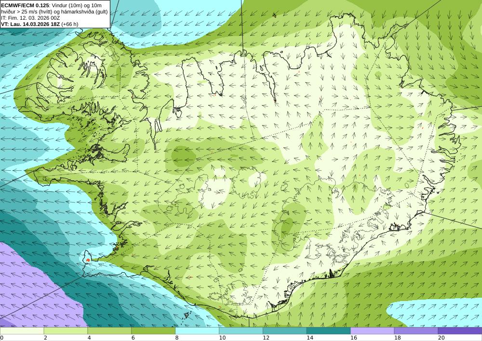Click the teal 12–14 m/s legend swatch
The image size is (482, 341).
[285, 331]
